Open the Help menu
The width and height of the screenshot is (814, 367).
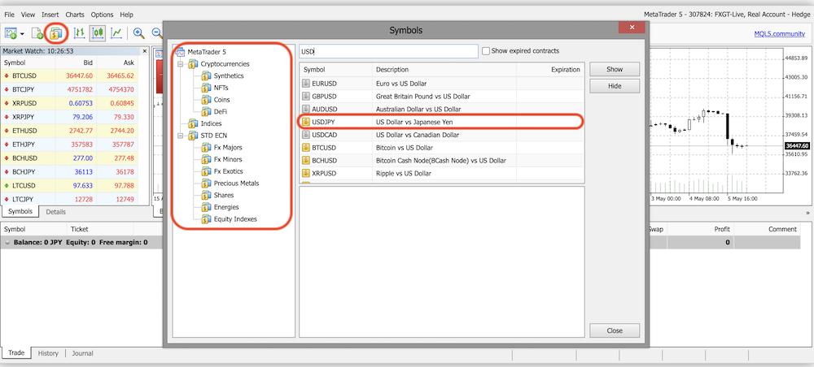126,15
